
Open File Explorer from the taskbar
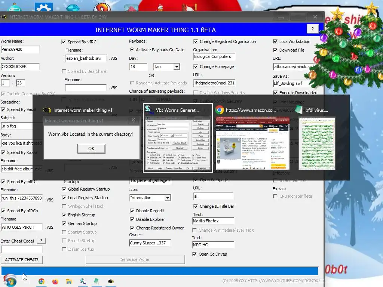tap(69, 281)
